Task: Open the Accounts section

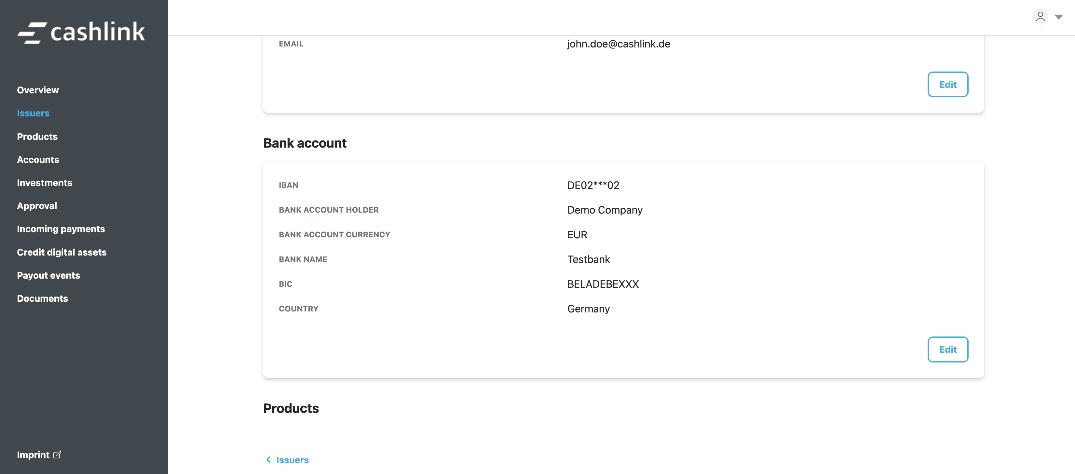Action: (38, 160)
